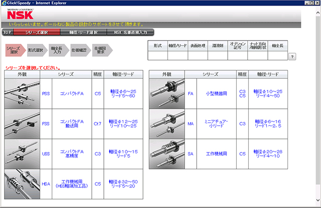The width and height of the screenshot is (321, 208).
Task: Click 軸径φ10～25 リード4～50 link
Action: pos(268,94)
